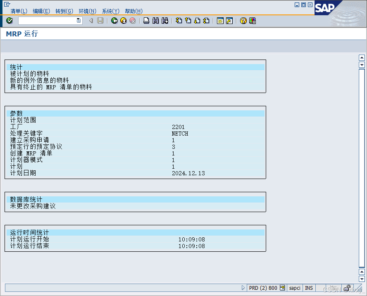Image resolution: width=367 pixels, height=296 pixels.
Task: Select the 参数 section header
Action: (136, 113)
